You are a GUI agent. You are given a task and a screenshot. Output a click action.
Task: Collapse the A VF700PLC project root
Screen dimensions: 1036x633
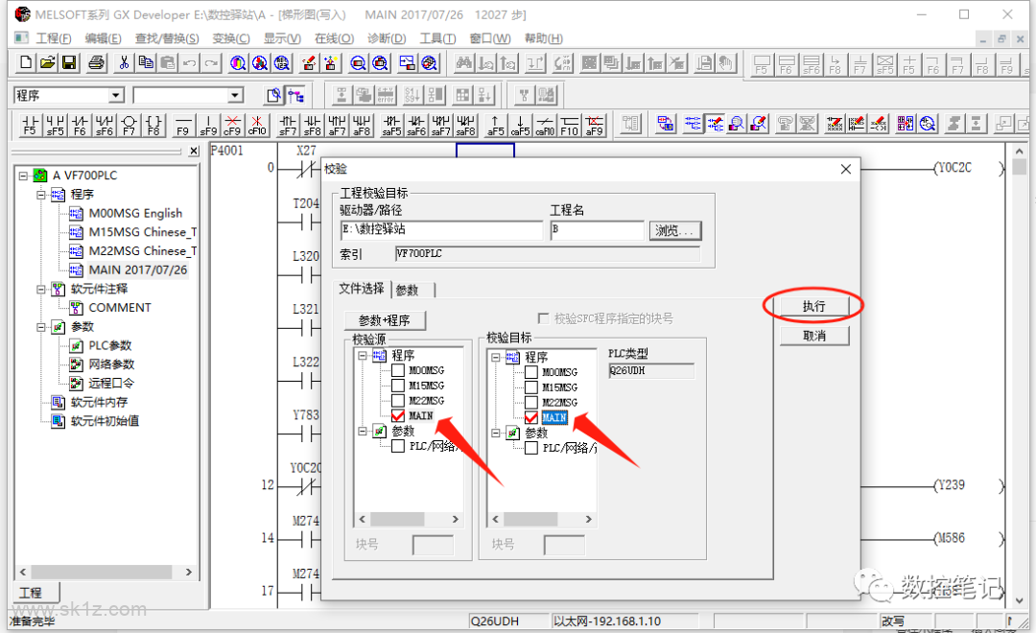(x=23, y=176)
